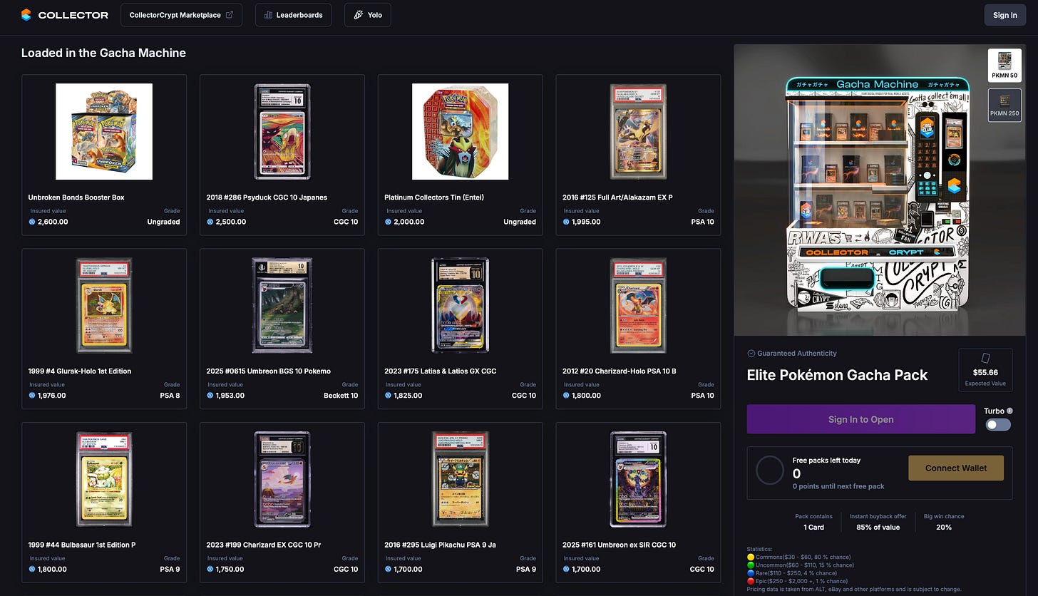1038x596 pixels.
Task: Open the Platinum Collectors Tin Entei image
Action: tap(460, 131)
